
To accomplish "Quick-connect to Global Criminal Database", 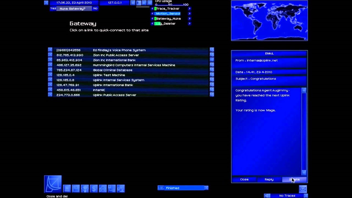I will (131, 70).
